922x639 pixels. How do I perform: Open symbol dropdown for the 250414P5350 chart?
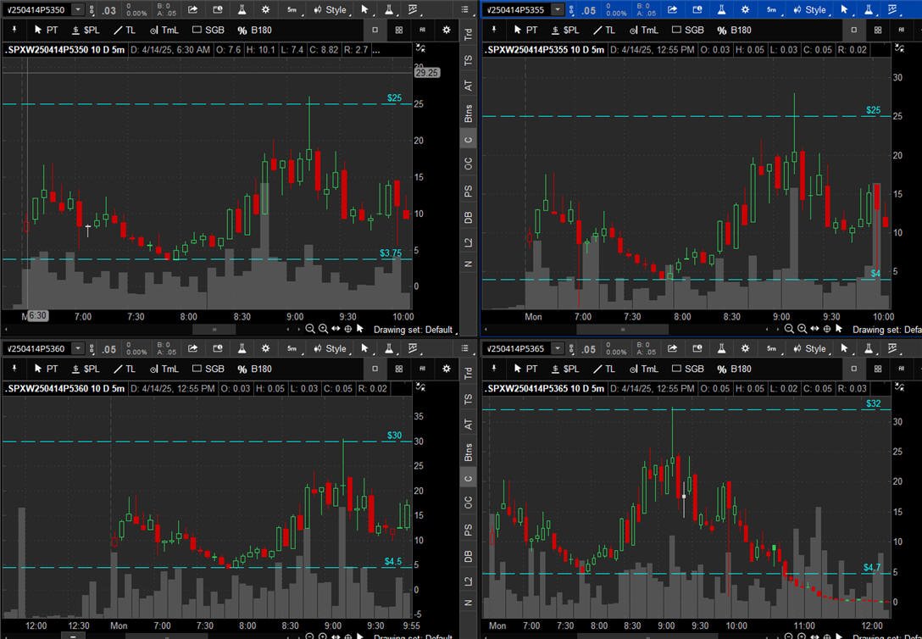point(78,10)
